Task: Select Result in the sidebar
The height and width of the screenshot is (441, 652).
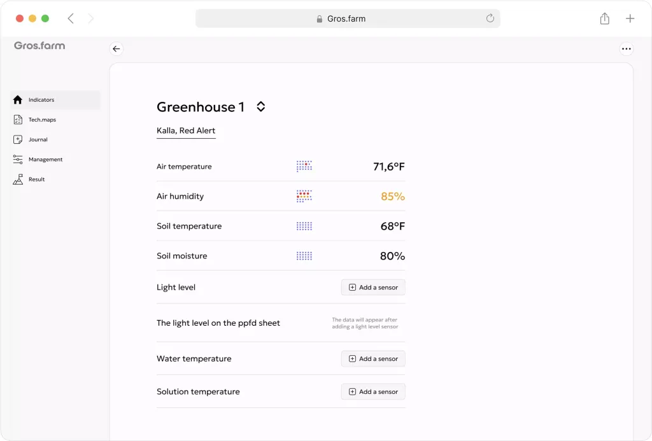Action: (x=55, y=179)
